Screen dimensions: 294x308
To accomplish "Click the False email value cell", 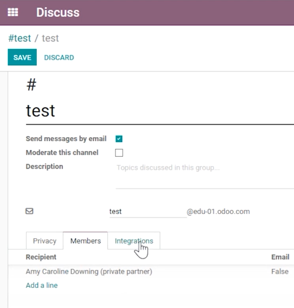I will coord(280,271).
